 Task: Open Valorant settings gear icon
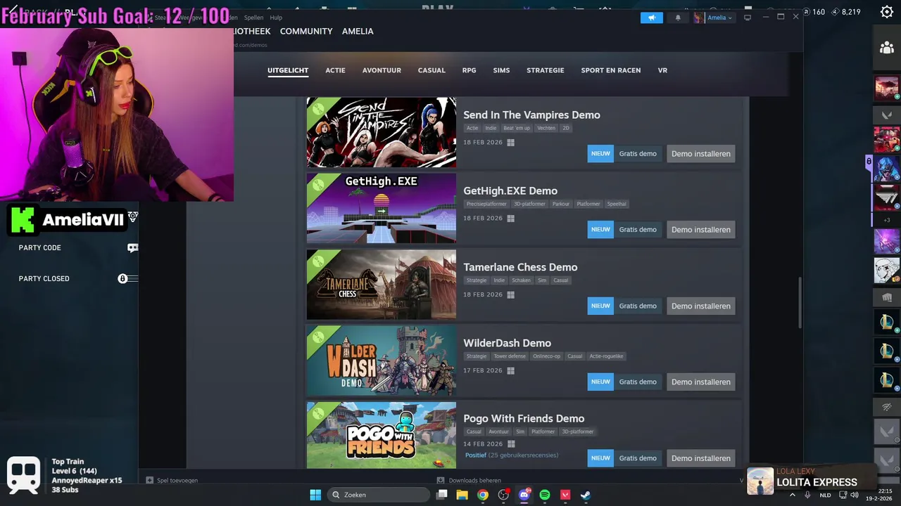[887, 11]
